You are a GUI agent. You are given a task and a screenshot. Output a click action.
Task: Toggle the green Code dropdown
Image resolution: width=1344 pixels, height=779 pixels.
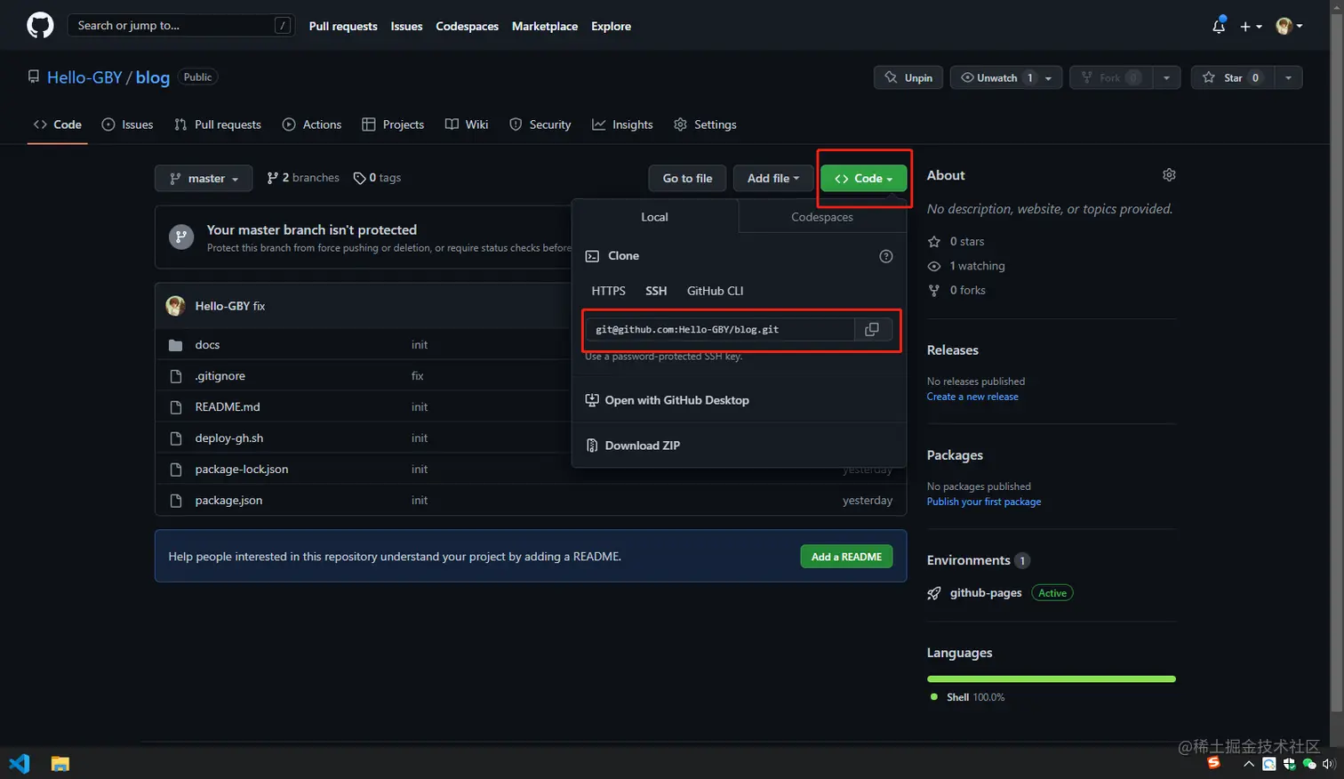coord(864,179)
